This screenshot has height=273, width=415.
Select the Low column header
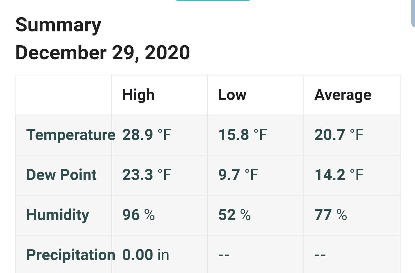click(x=232, y=95)
